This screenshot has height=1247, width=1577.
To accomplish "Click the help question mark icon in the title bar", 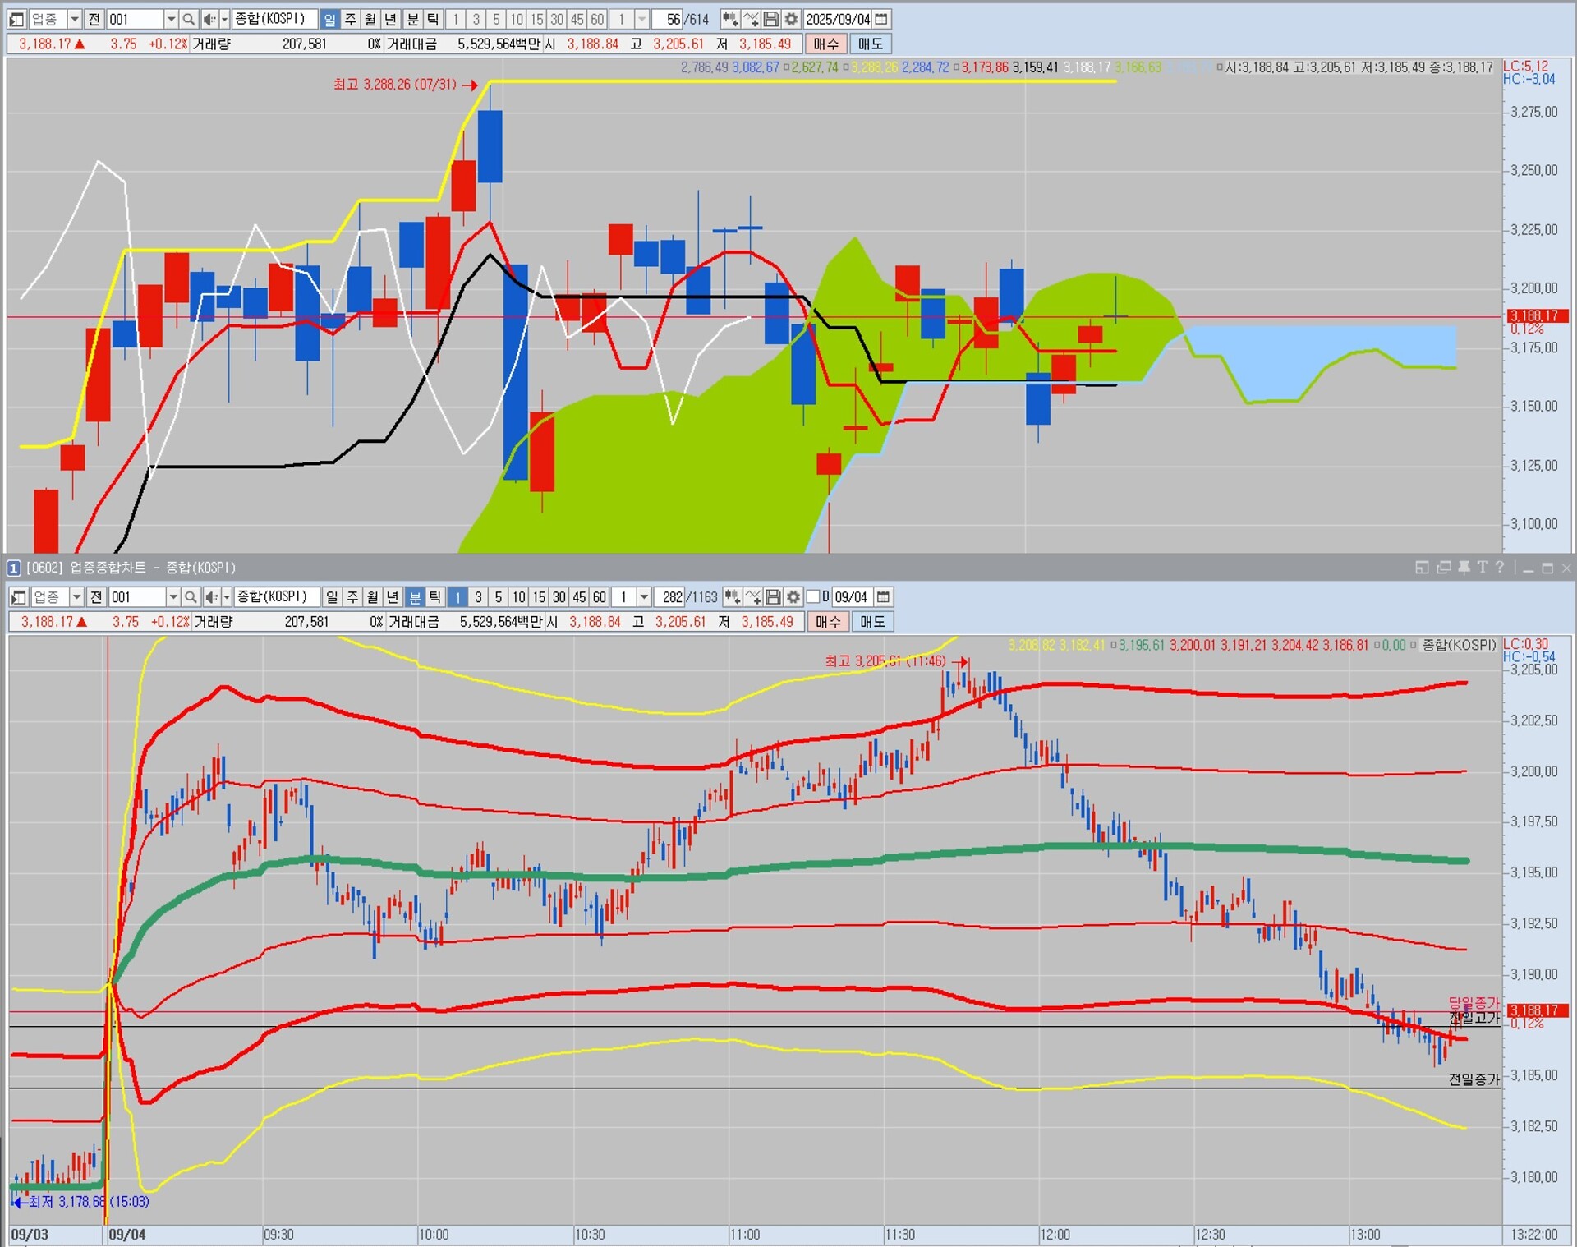I will pyautogui.click(x=1500, y=568).
